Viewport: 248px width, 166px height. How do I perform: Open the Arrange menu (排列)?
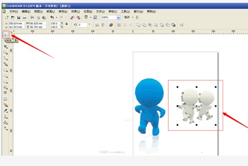(x=63, y=12)
